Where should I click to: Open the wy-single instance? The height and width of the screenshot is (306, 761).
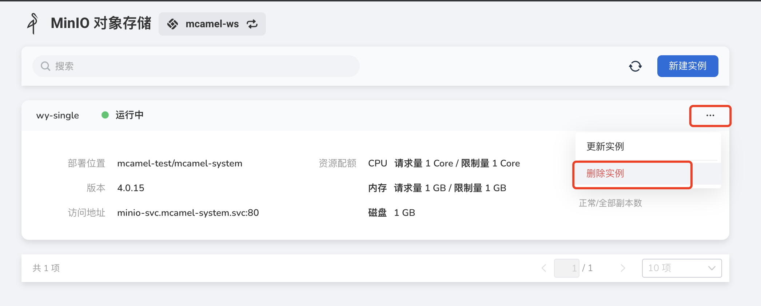click(x=57, y=116)
